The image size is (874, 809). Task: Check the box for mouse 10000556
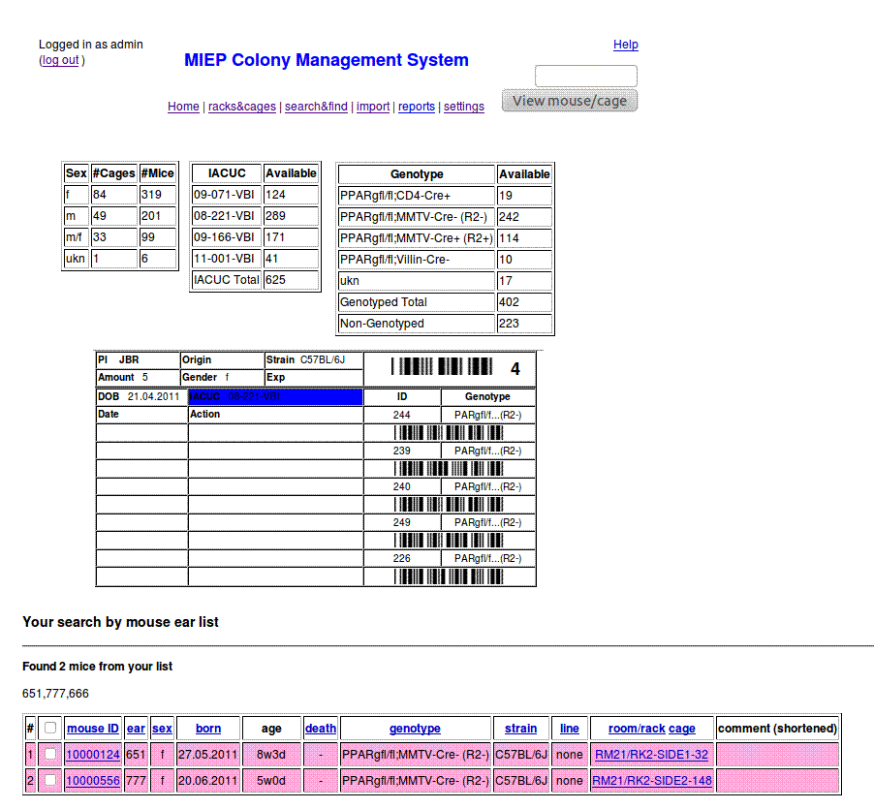(50, 780)
